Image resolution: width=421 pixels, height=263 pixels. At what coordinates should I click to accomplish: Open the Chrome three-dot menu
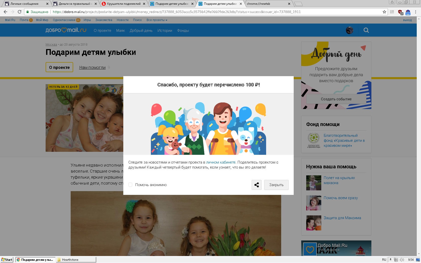[x=416, y=12]
